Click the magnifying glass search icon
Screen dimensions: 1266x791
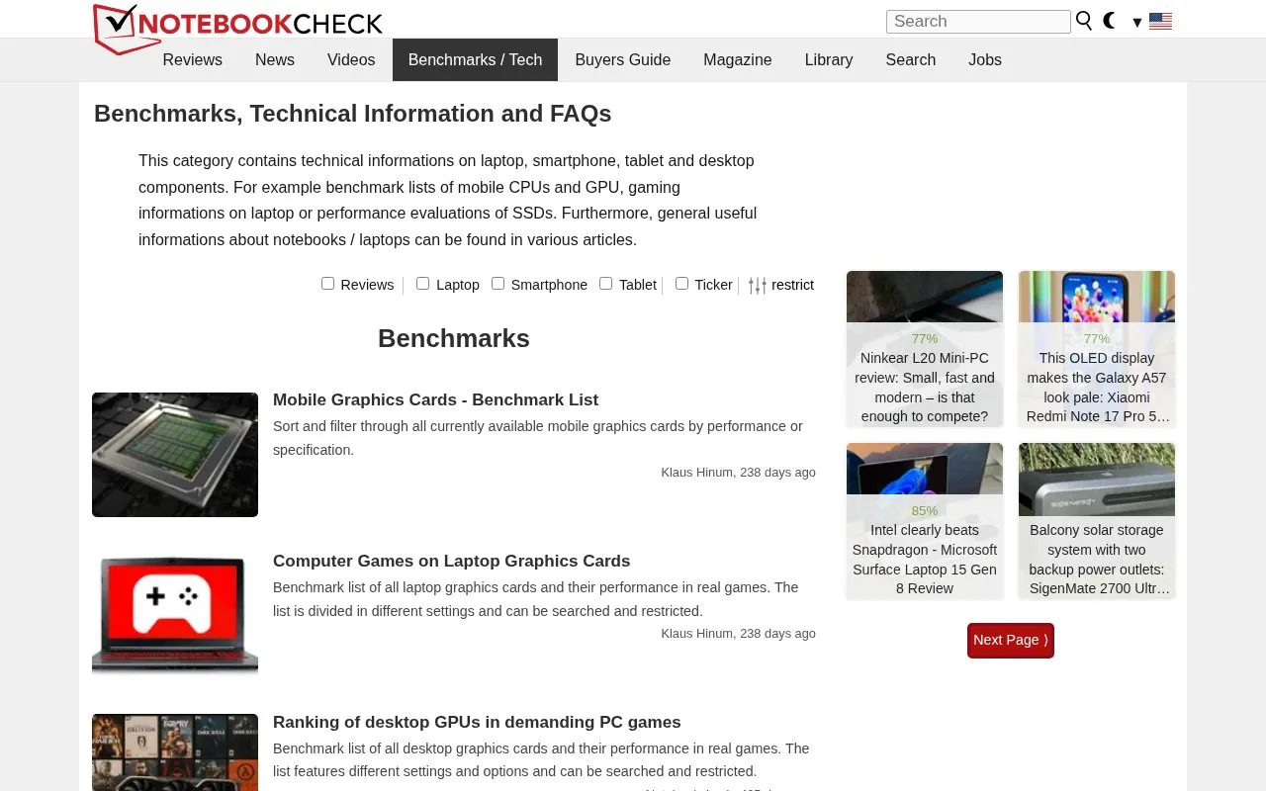point(1084,21)
